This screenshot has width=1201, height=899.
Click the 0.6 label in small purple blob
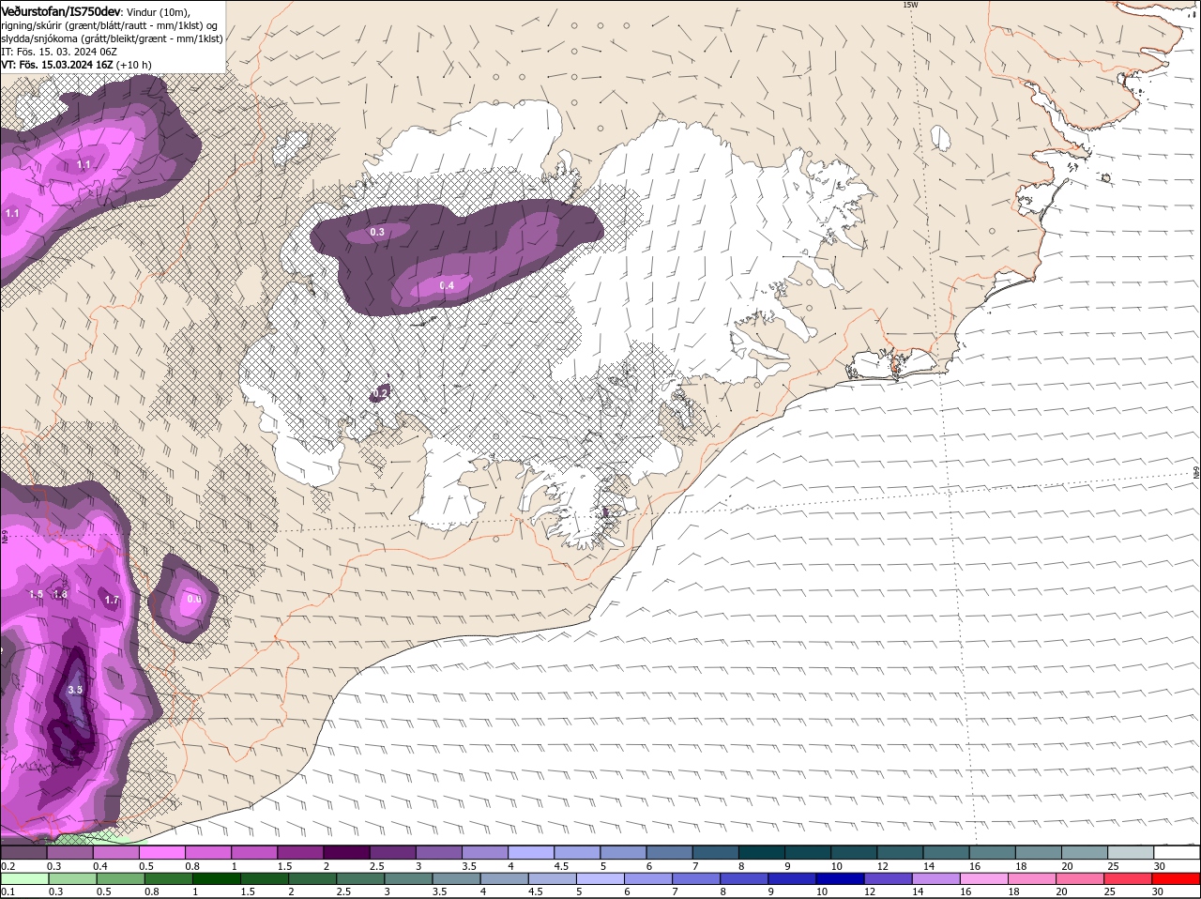193,599
